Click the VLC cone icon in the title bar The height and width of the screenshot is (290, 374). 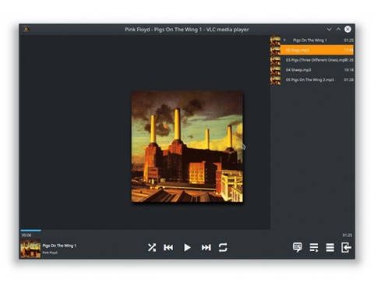point(26,29)
